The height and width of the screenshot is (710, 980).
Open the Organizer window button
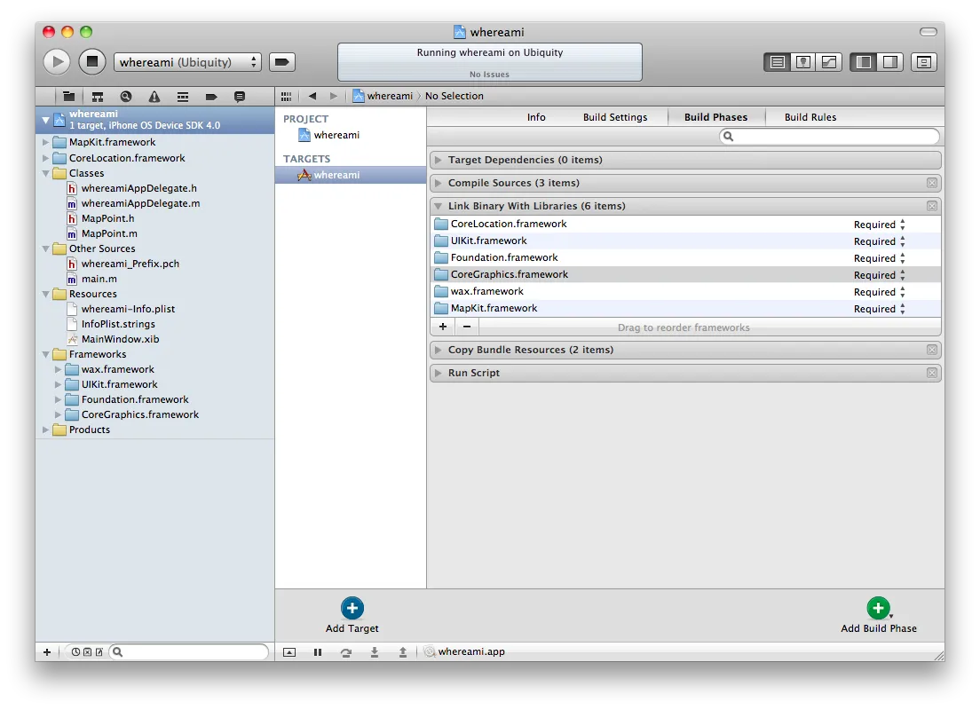pyautogui.click(x=924, y=62)
